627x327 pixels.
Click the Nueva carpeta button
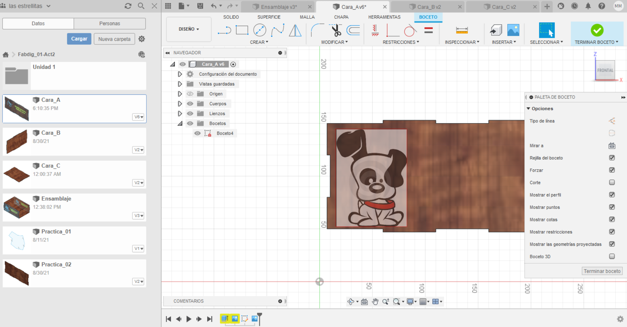pyautogui.click(x=114, y=39)
